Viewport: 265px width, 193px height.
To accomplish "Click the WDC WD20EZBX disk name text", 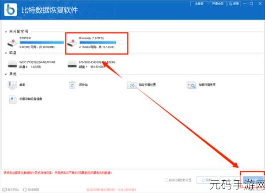I will point(37,62).
